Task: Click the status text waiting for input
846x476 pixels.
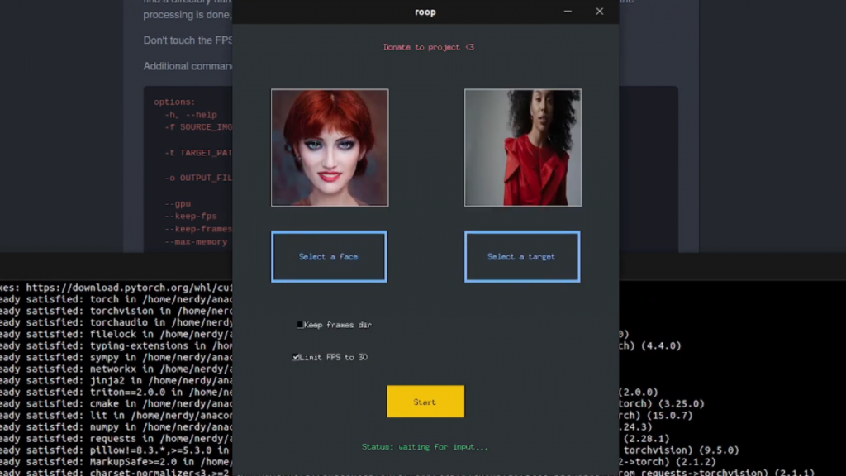Action: pyautogui.click(x=425, y=447)
